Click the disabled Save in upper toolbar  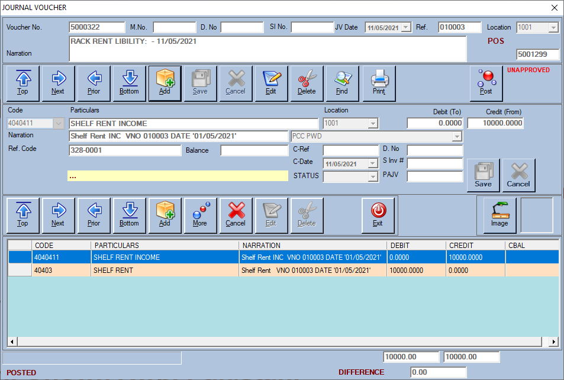click(x=201, y=83)
